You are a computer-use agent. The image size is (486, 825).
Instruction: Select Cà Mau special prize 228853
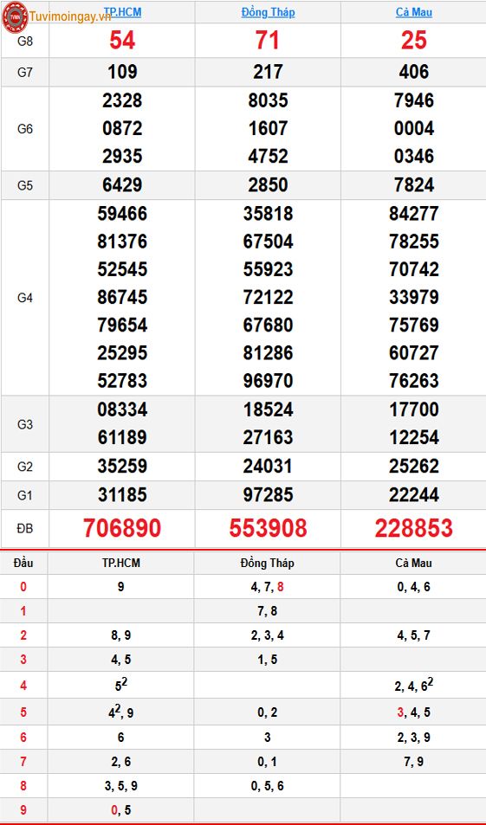(x=414, y=528)
